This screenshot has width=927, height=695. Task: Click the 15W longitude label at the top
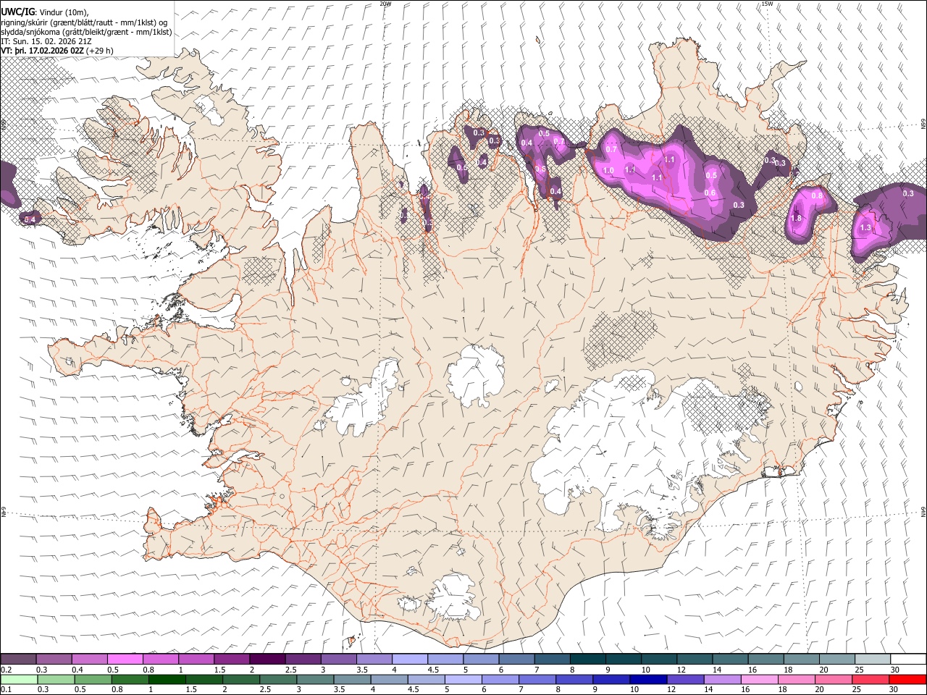(767, 4)
